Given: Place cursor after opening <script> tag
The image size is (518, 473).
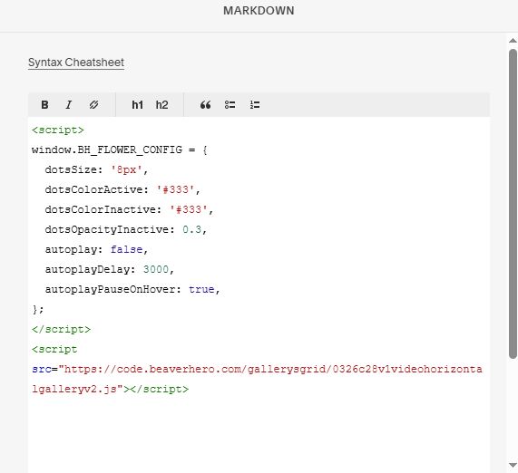Looking at the screenshot, I should pos(84,130).
